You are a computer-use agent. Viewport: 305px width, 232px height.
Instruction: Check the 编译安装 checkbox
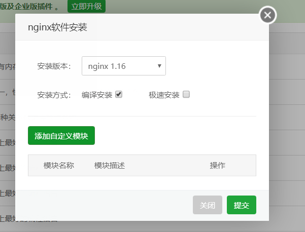coord(119,94)
